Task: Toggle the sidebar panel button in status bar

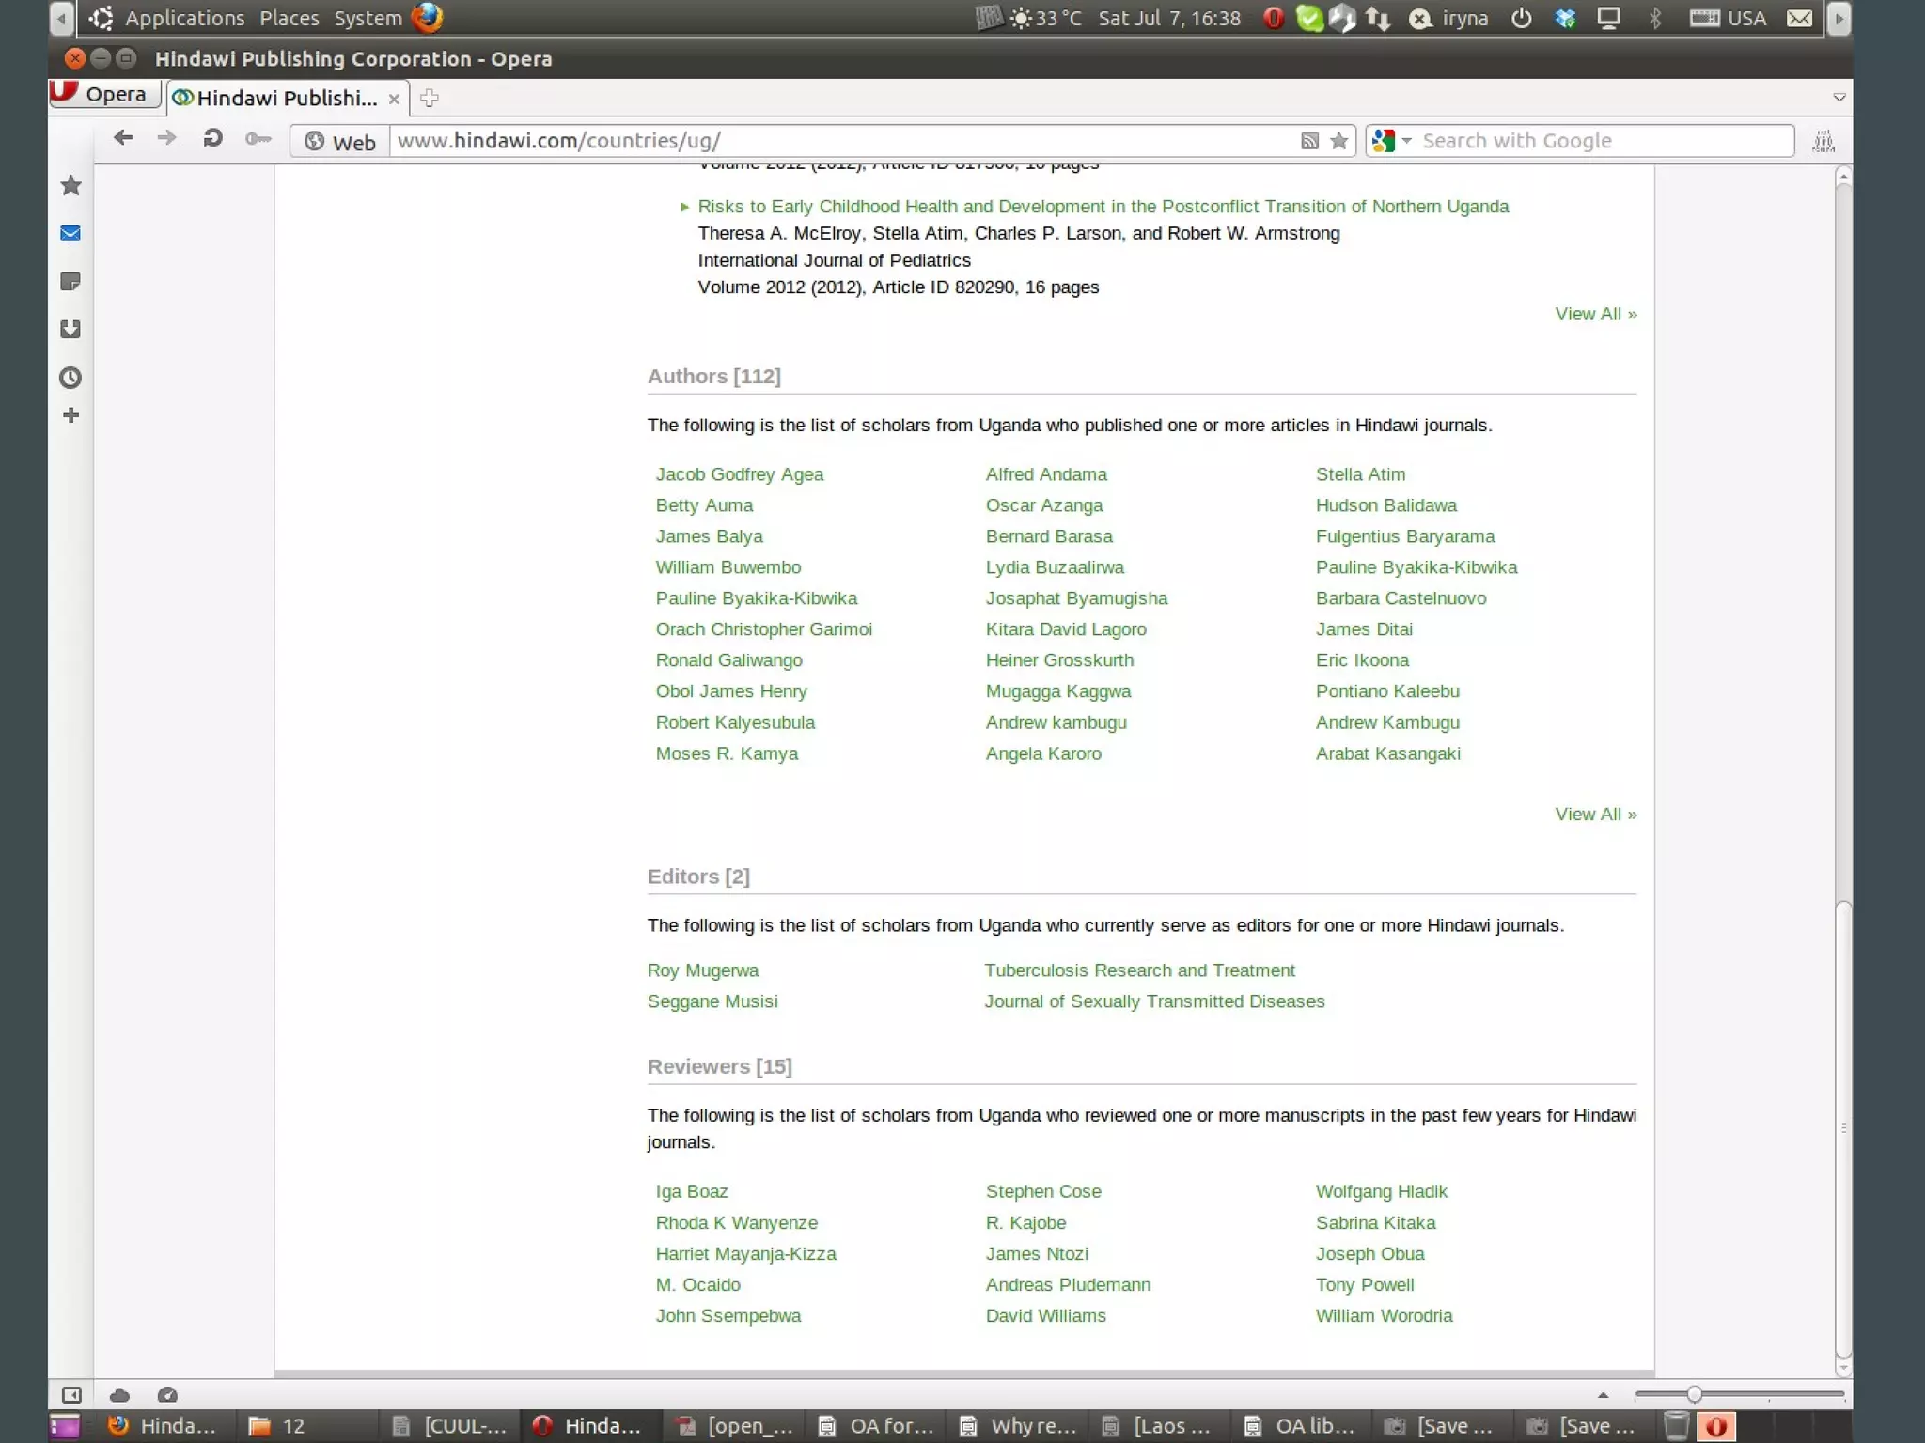Action: coord(71,1395)
